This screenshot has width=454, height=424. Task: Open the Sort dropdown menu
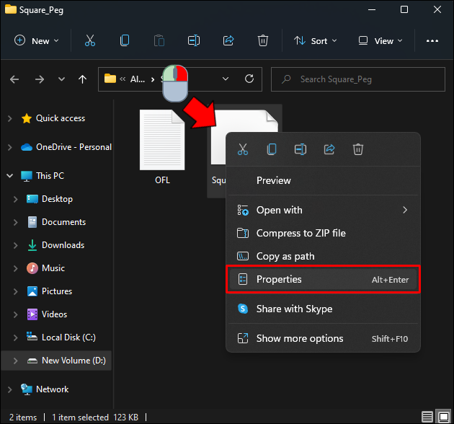click(316, 41)
